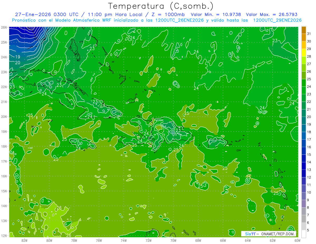Image resolution: width=316 pixels, height=244 pixels.
Task: Click the 18N latitude axis label
Action: tap(4, 146)
